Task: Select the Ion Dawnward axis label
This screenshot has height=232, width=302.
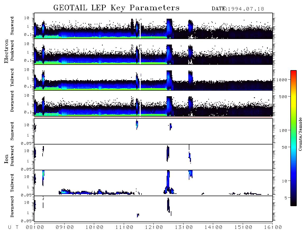Action: point(12,207)
